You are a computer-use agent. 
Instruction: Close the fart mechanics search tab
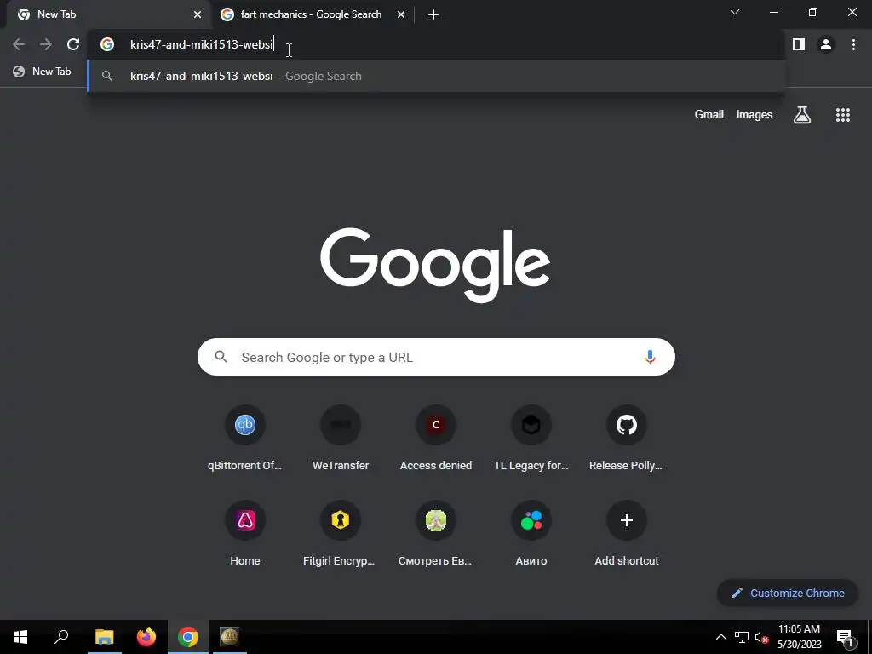[x=401, y=14]
